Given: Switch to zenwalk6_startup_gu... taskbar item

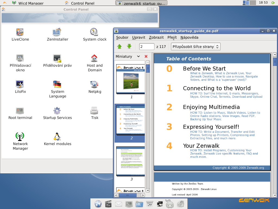Looking at the screenshot, I should point(141,3).
